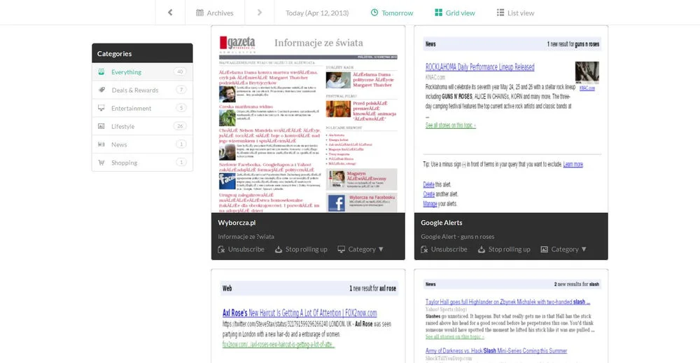Select the Lifestyle category
The height and width of the screenshot is (363, 700).
142,127
